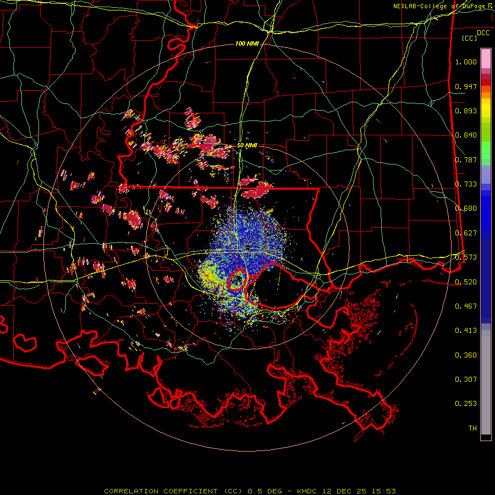Click the '100 NMI' range ring label
The height and width of the screenshot is (495, 495).
[247, 43]
